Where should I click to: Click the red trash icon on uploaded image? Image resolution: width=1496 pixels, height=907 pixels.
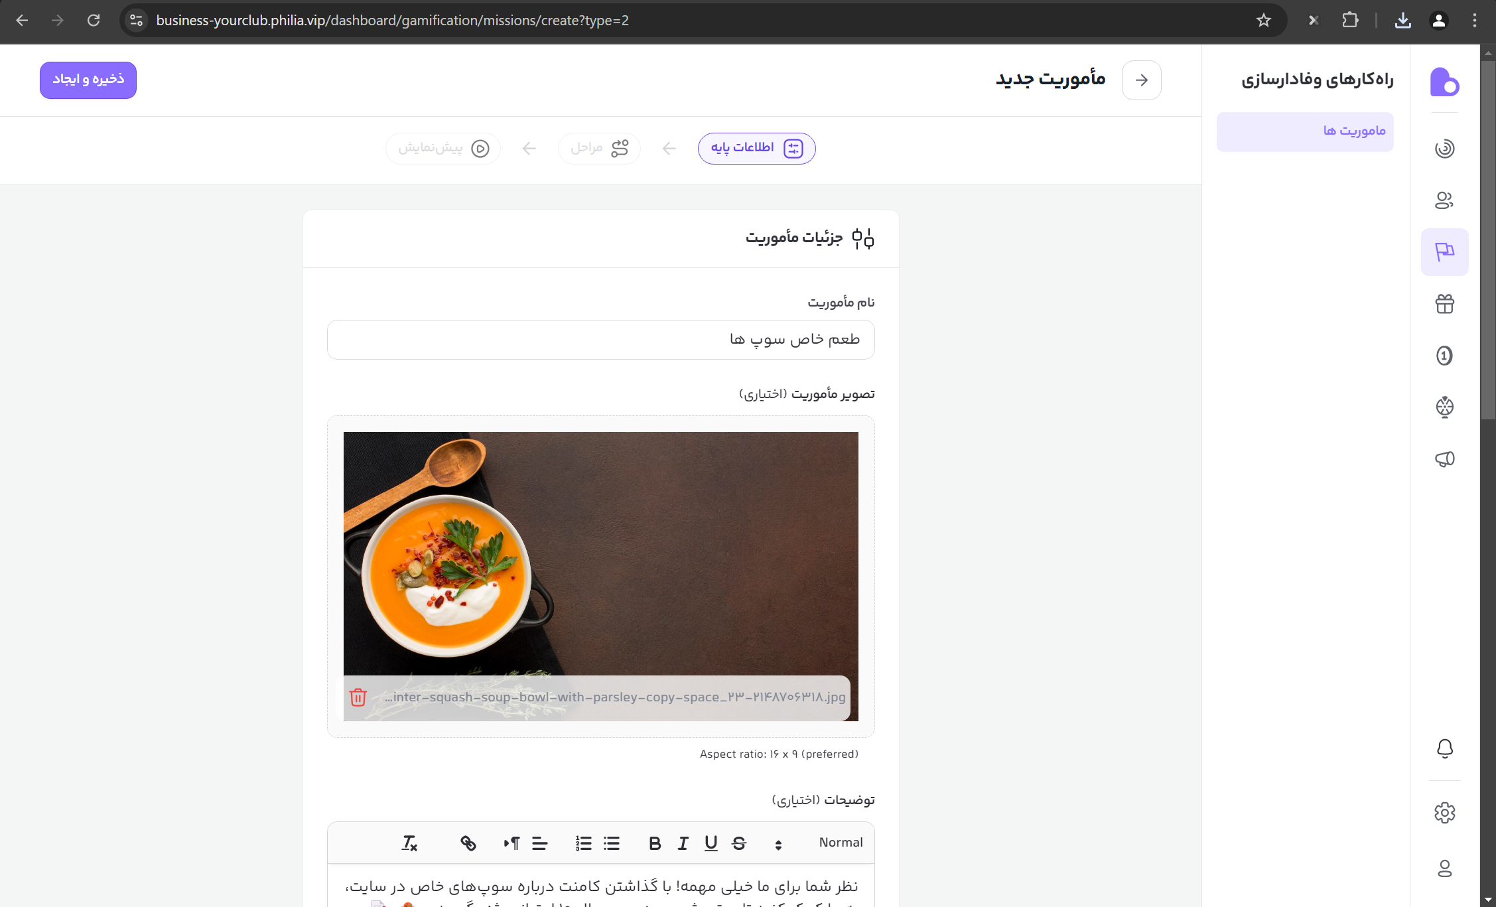(358, 697)
